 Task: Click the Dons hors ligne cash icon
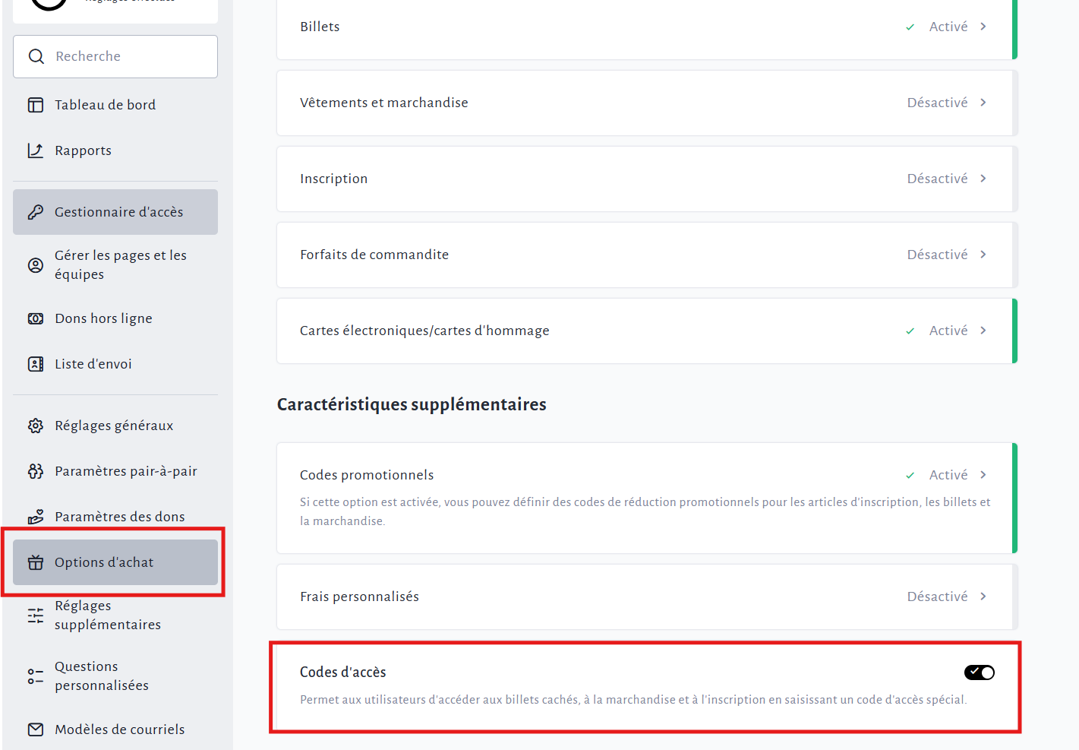click(x=36, y=318)
